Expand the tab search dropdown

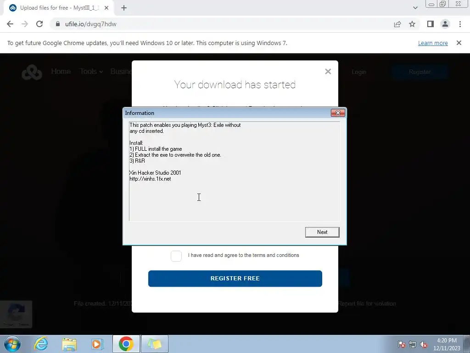[x=415, y=8]
